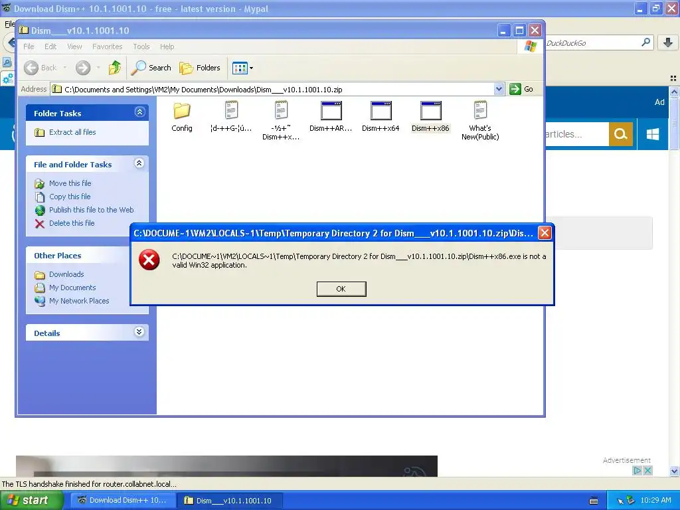
Task: Click the AdChoices triangle icon
Action: [637, 471]
